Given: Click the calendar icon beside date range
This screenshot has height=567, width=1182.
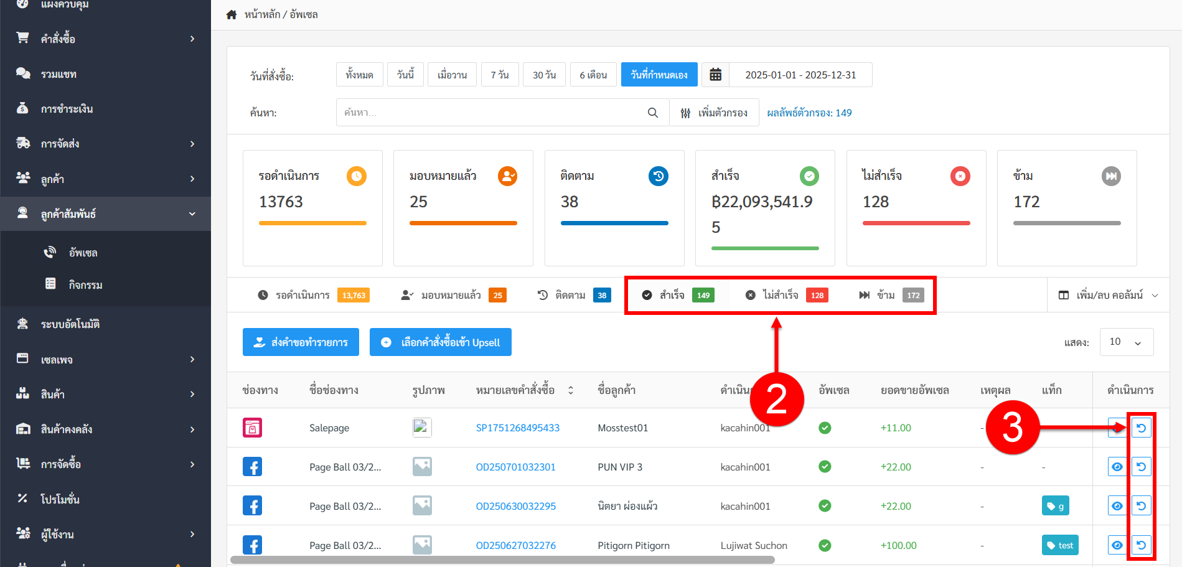Looking at the screenshot, I should click(x=715, y=75).
